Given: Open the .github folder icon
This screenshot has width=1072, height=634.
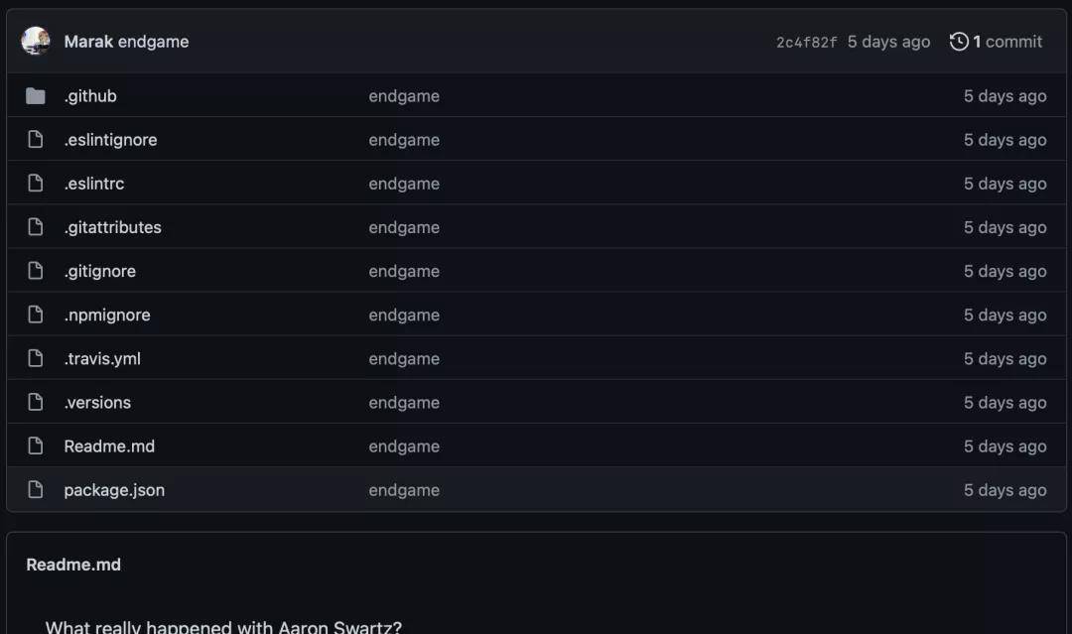Looking at the screenshot, I should click(x=36, y=95).
